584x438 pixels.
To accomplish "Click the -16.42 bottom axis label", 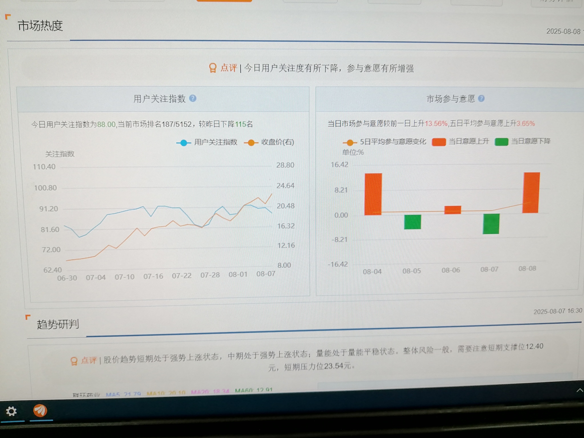I will 338,264.
